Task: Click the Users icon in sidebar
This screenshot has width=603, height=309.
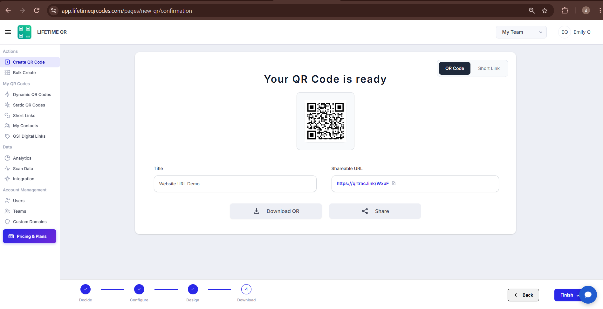Action: coord(7,201)
